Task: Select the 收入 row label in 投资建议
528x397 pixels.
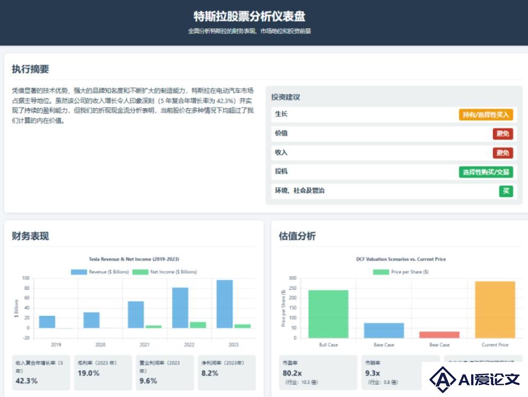Action: 281,153
